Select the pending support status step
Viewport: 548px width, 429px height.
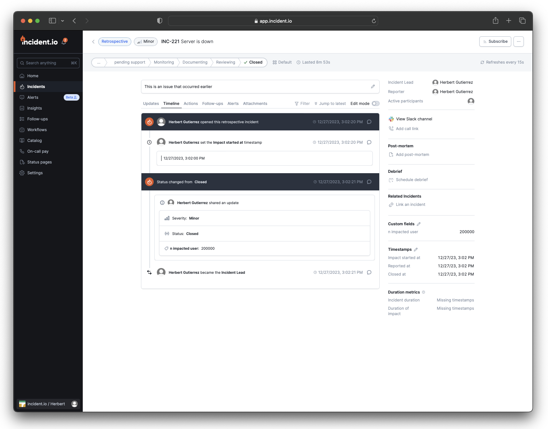point(130,63)
